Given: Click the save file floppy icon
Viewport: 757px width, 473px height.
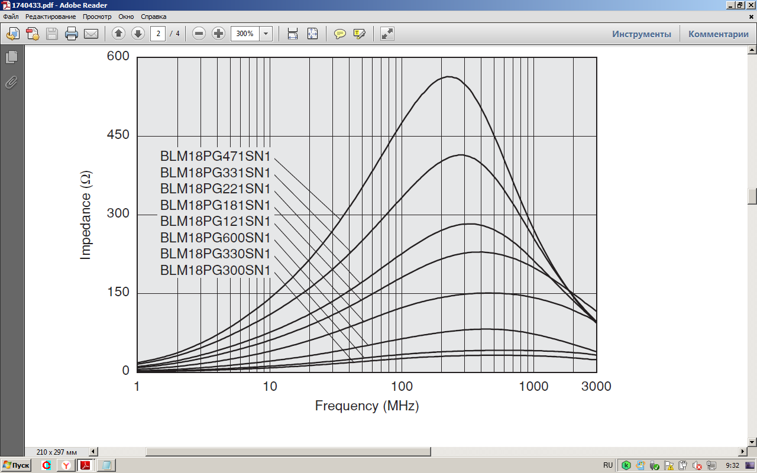Looking at the screenshot, I should tap(52, 34).
